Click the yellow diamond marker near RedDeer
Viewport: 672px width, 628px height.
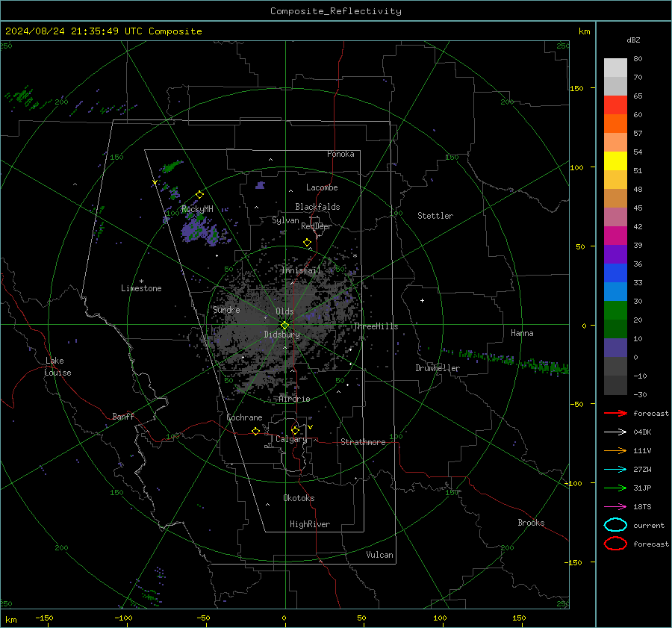pos(308,243)
